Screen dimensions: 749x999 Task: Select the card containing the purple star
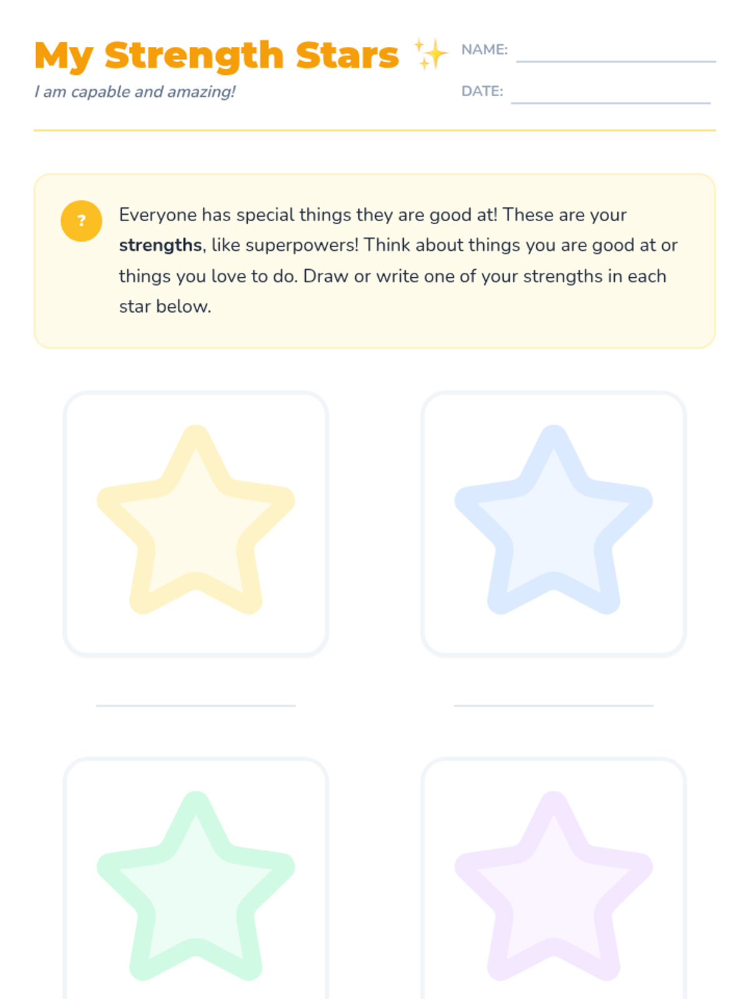[554, 878]
